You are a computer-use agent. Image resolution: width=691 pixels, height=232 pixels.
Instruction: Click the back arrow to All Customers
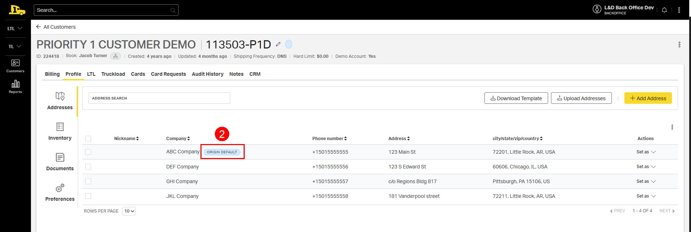coord(39,27)
